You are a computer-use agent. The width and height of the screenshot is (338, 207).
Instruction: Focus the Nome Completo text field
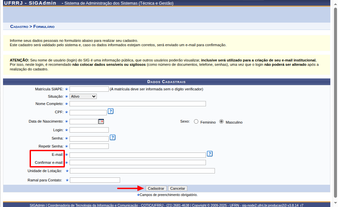[137, 104]
